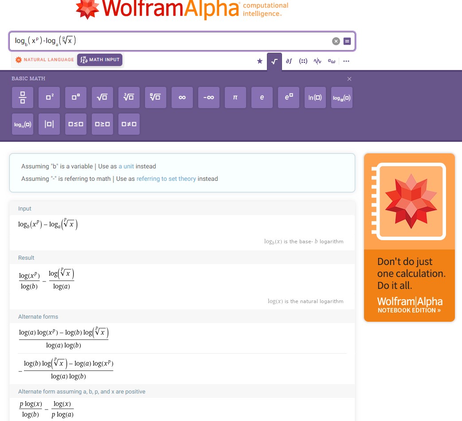Open the Notebook Edition advertisement

pos(409,237)
